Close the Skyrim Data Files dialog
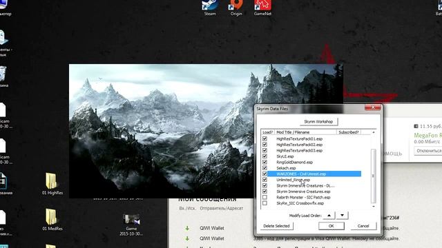Screen dimensions: 442x248 (x=373, y=107)
